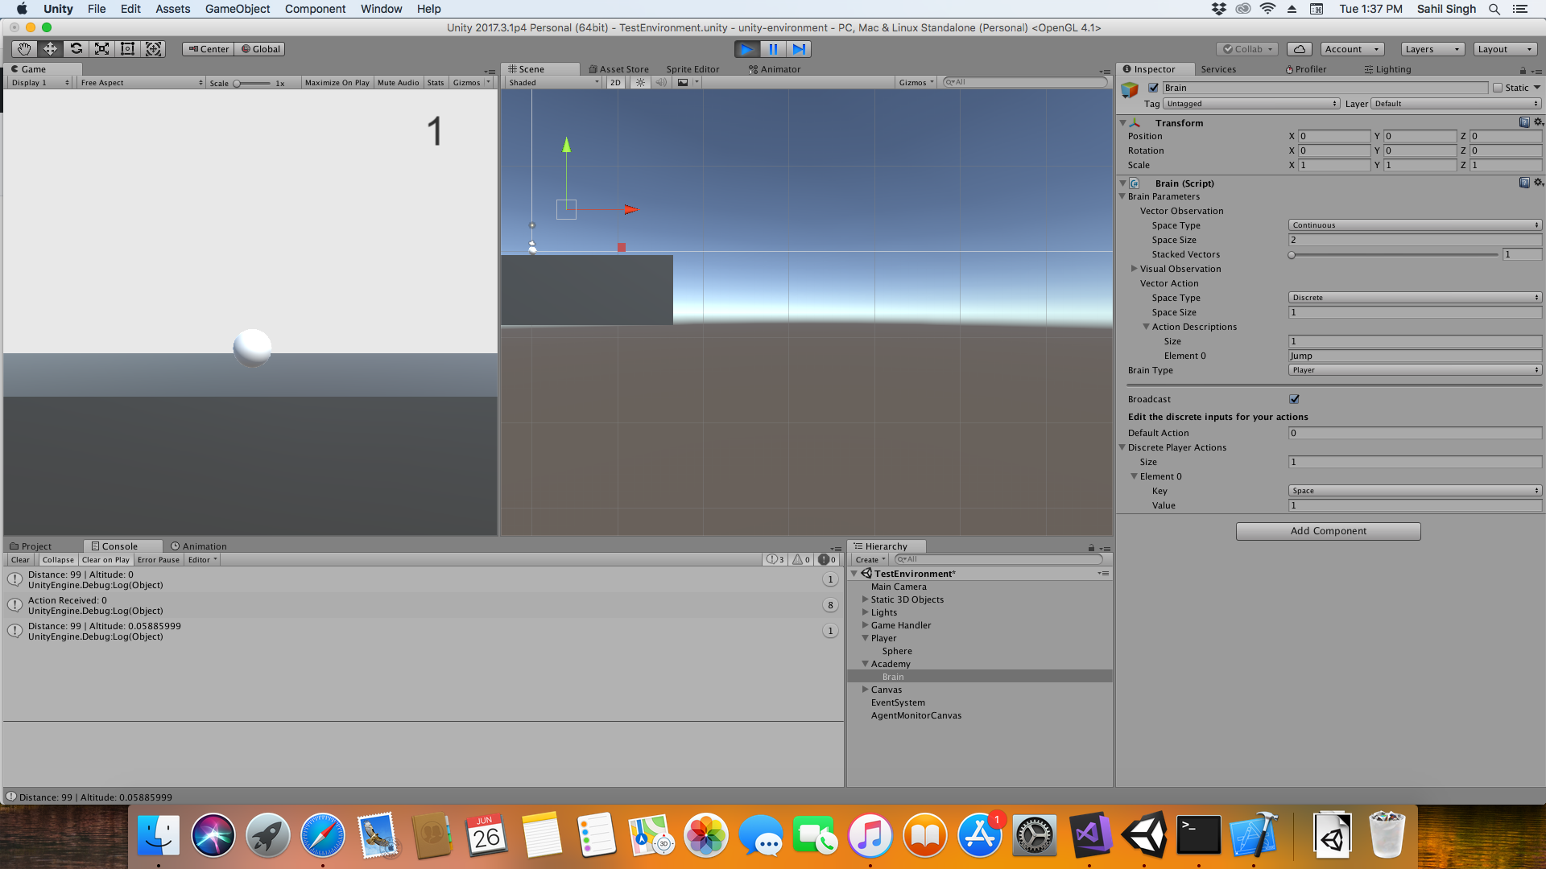Select the Rect transform tool
1546x869 pixels.
(x=127, y=49)
